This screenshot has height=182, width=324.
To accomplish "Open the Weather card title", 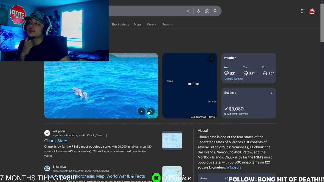I will (x=230, y=58).
